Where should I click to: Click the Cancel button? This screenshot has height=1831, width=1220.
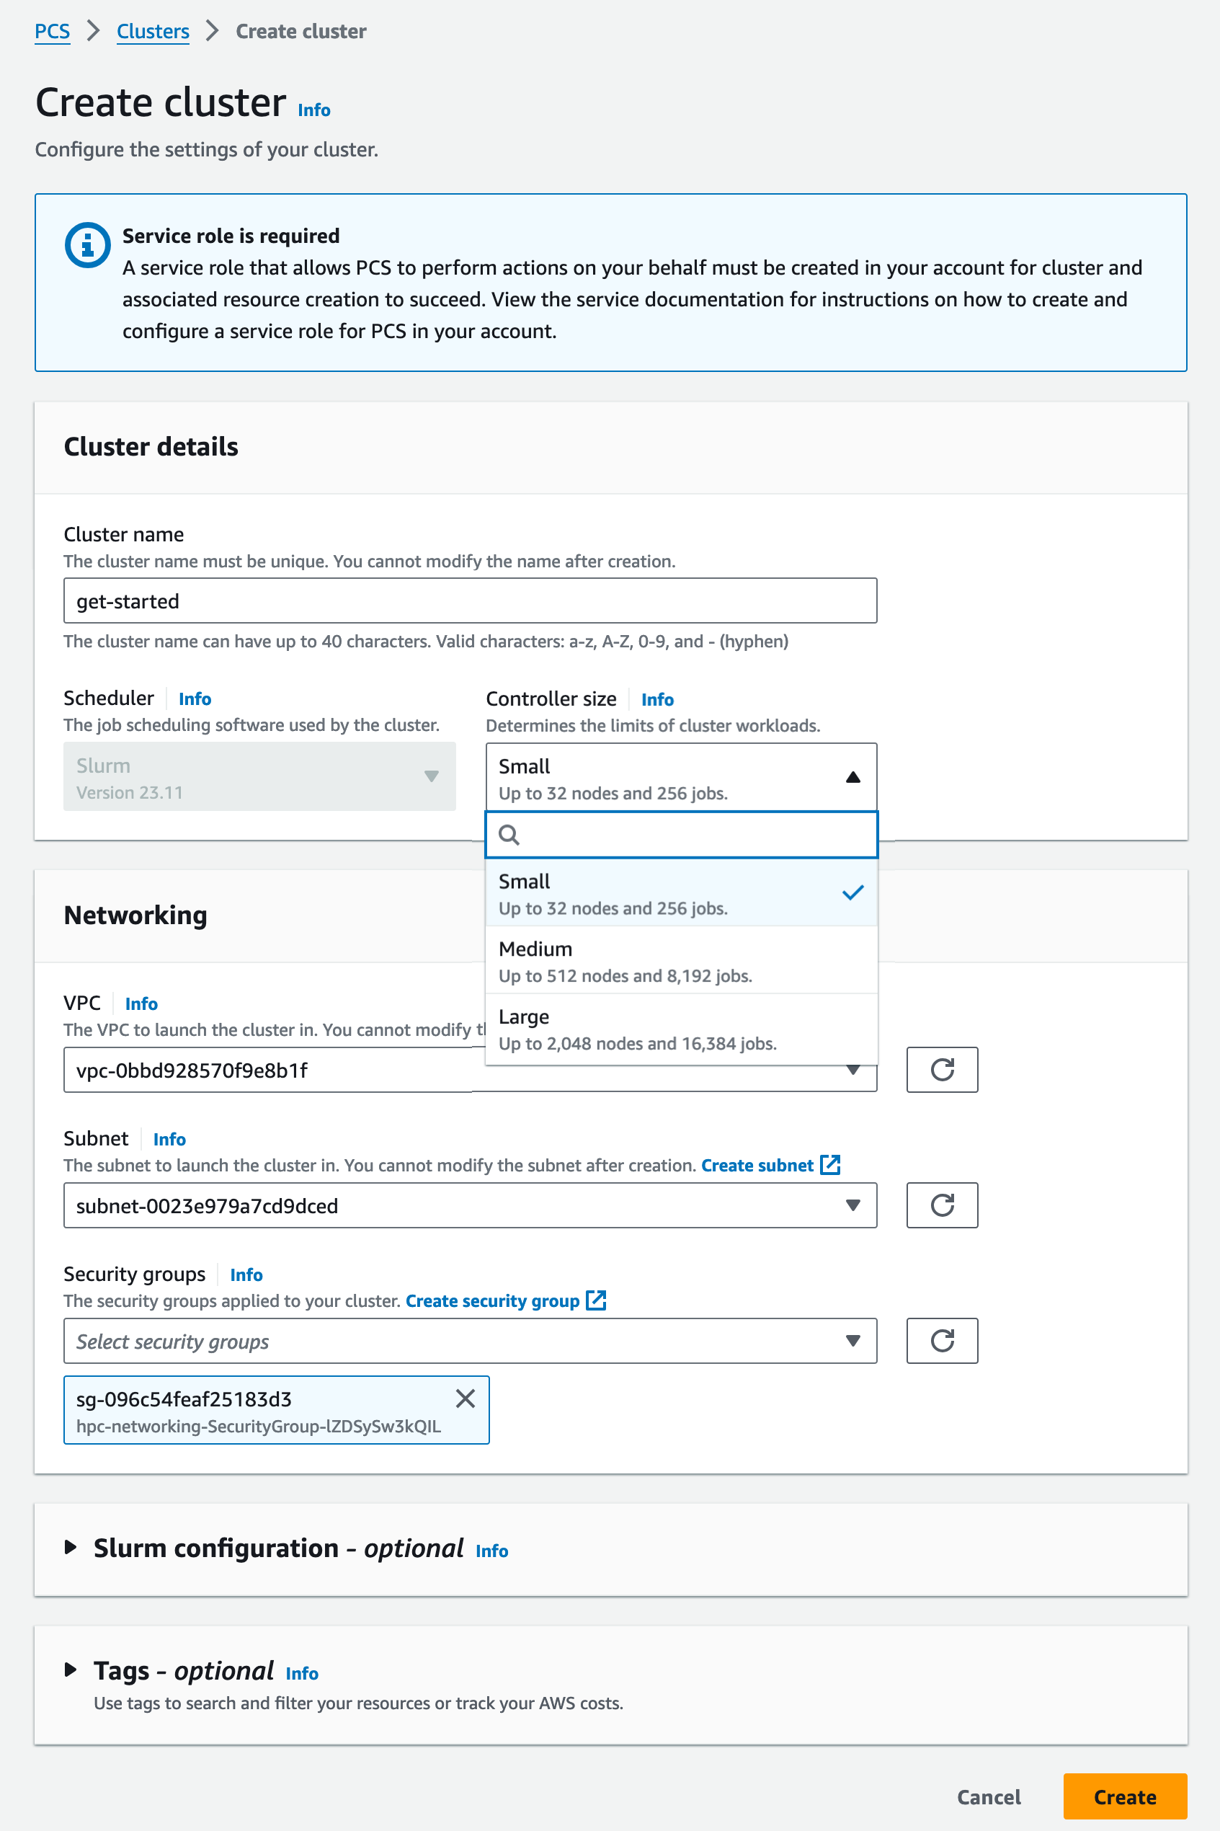click(x=988, y=1796)
